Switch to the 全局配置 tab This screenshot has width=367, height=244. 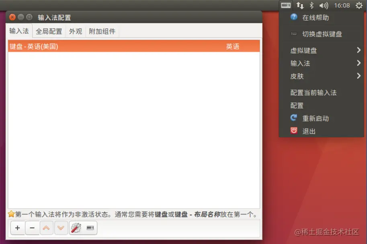(49, 31)
